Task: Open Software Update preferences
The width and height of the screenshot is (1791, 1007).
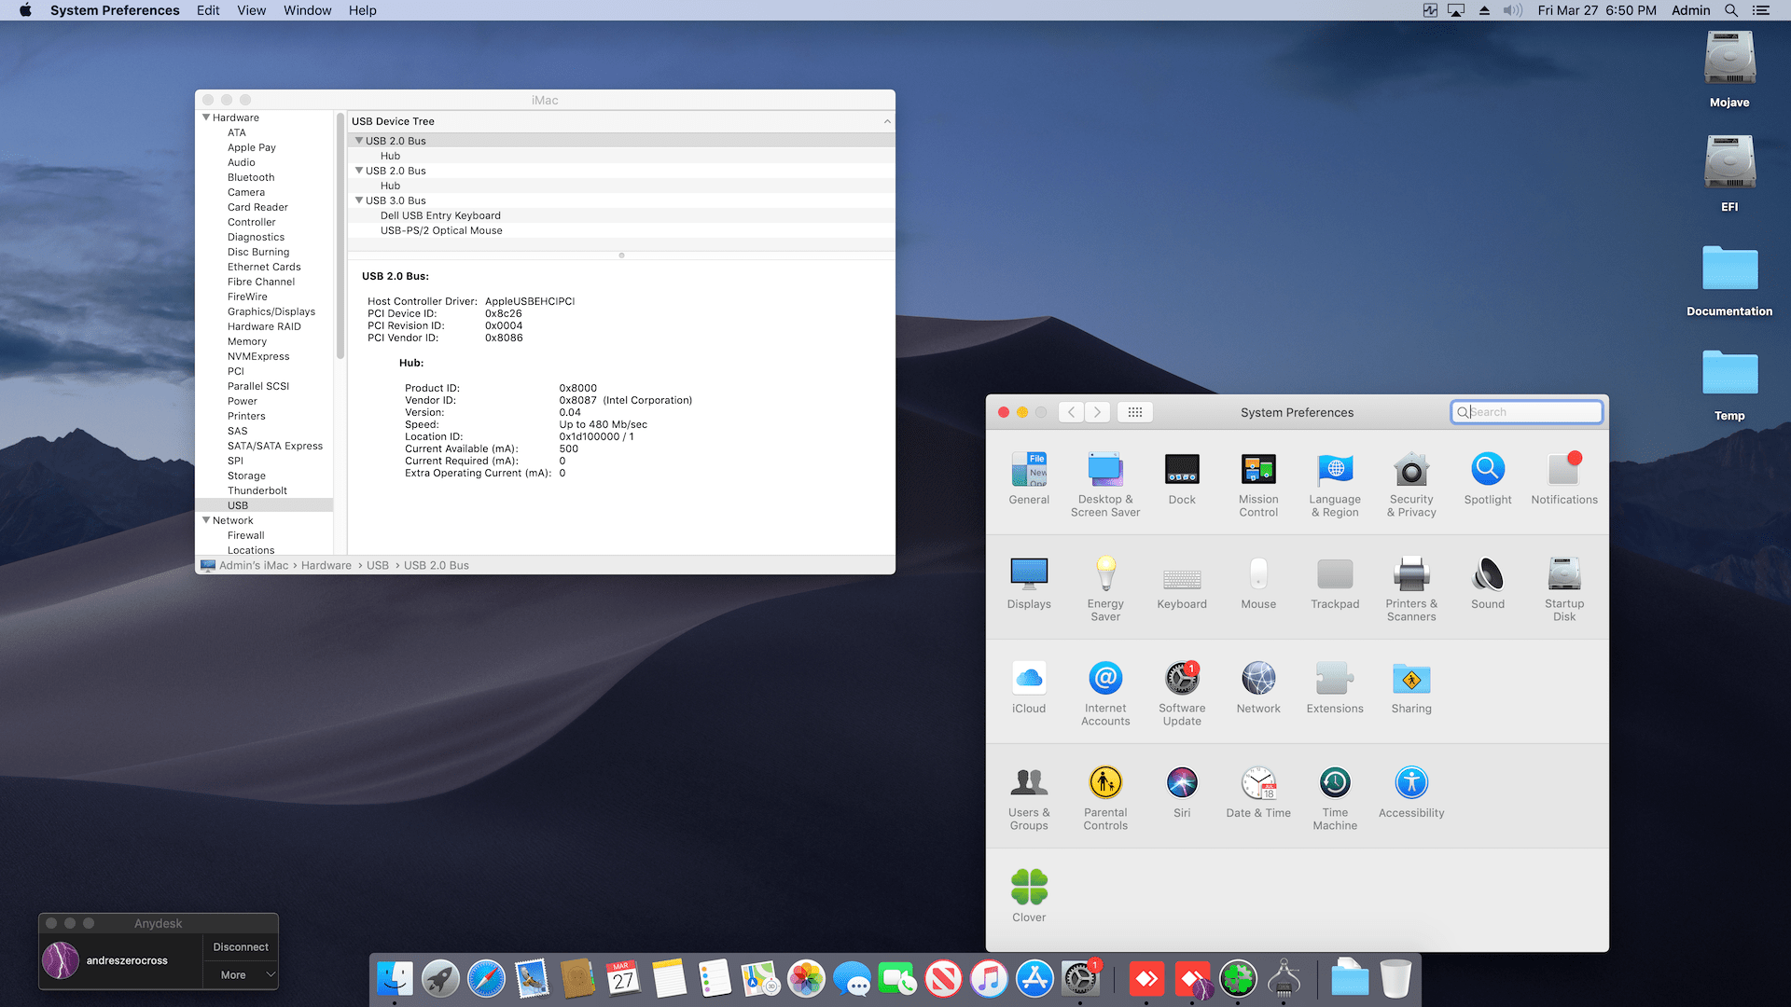Action: point(1182,680)
